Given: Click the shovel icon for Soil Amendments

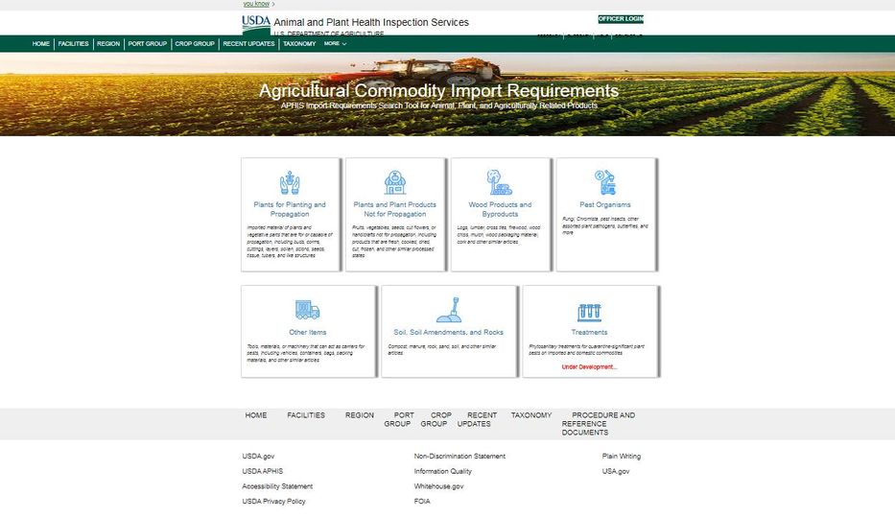Looking at the screenshot, I should click(449, 310).
